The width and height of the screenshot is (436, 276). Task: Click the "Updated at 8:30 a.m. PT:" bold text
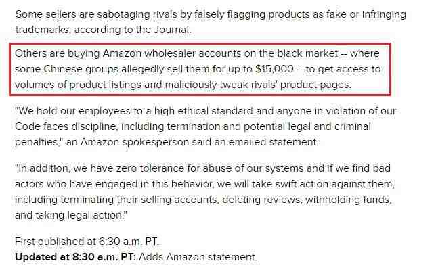coord(75,257)
